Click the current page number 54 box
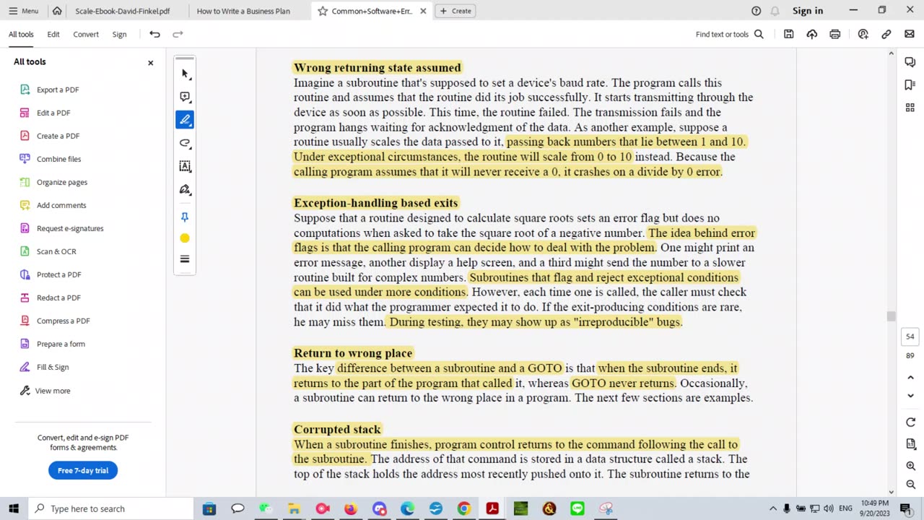This screenshot has width=924, height=520. tap(910, 337)
